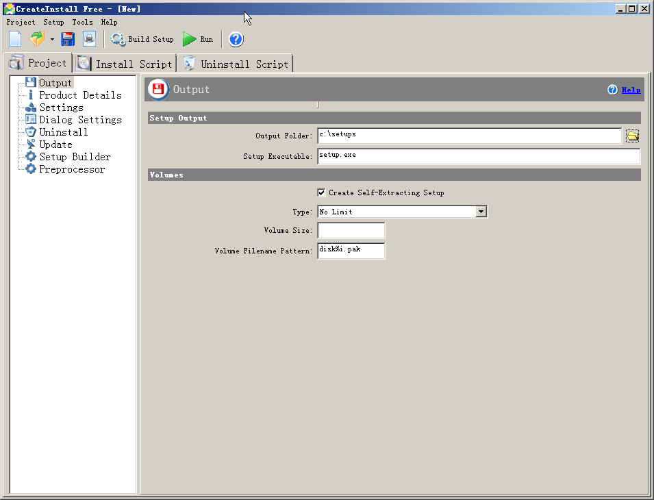Click the Print toolbar icon
Image resolution: width=654 pixels, height=500 pixels.
[89, 39]
